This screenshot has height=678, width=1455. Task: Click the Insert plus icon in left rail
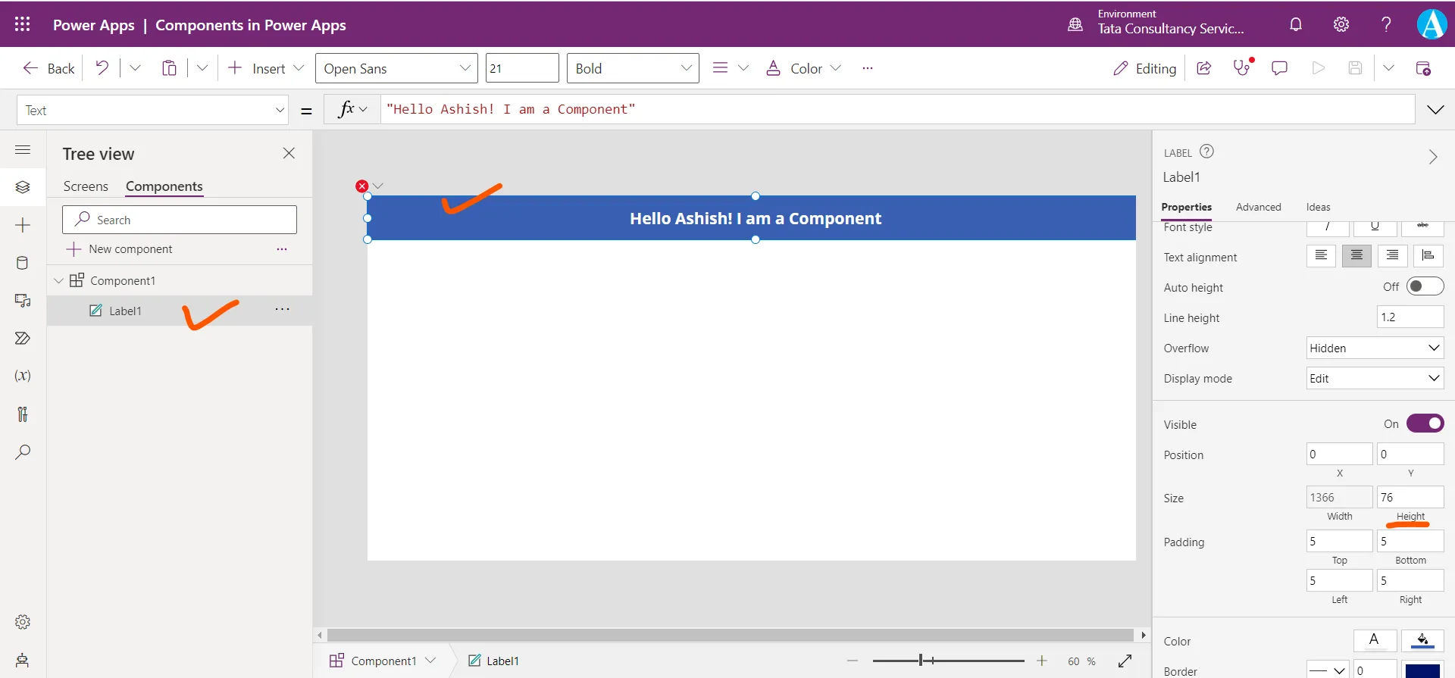pyautogui.click(x=23, y=225)
